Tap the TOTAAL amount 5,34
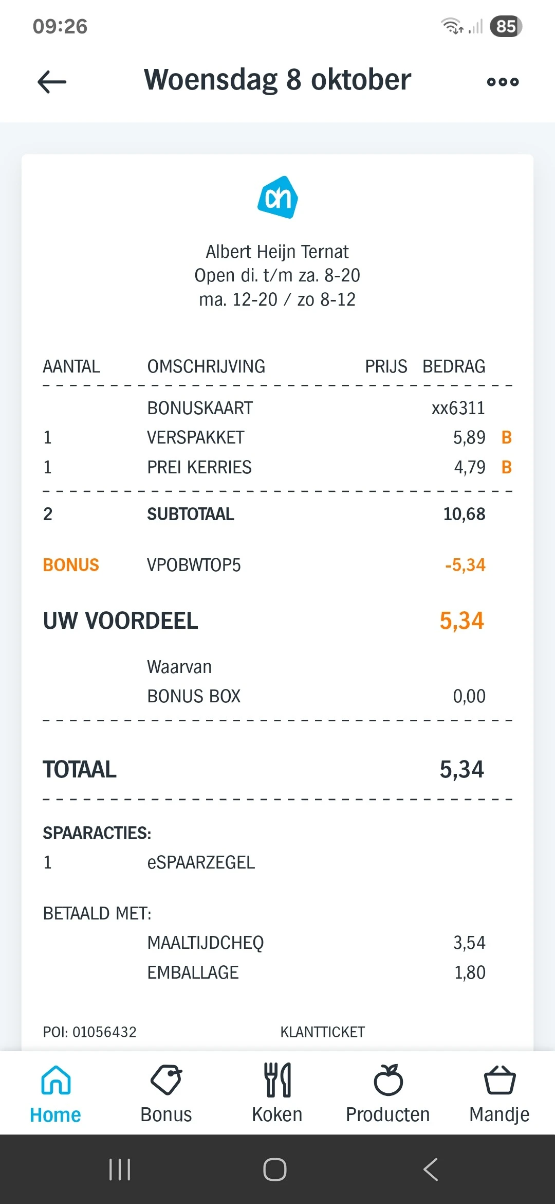Viewport: 555px width, 1204px height. 462,769
